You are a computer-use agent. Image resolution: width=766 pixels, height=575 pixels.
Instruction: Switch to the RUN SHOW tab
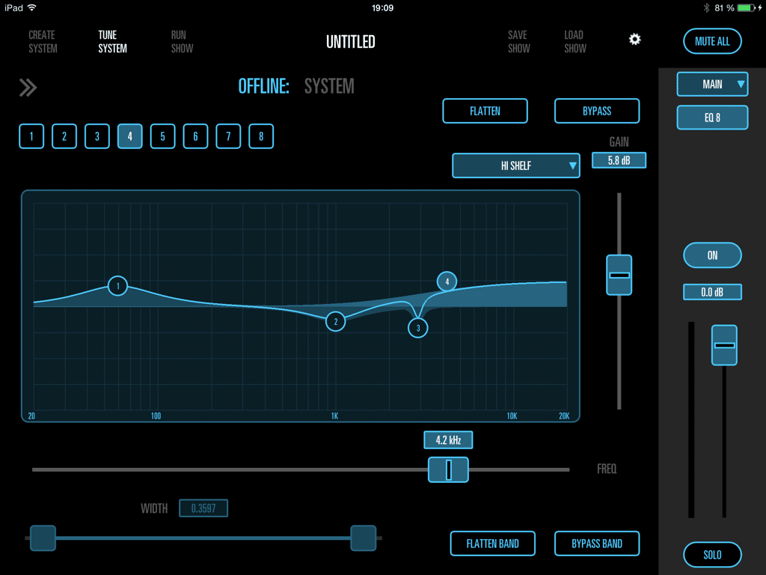[182, 42]
